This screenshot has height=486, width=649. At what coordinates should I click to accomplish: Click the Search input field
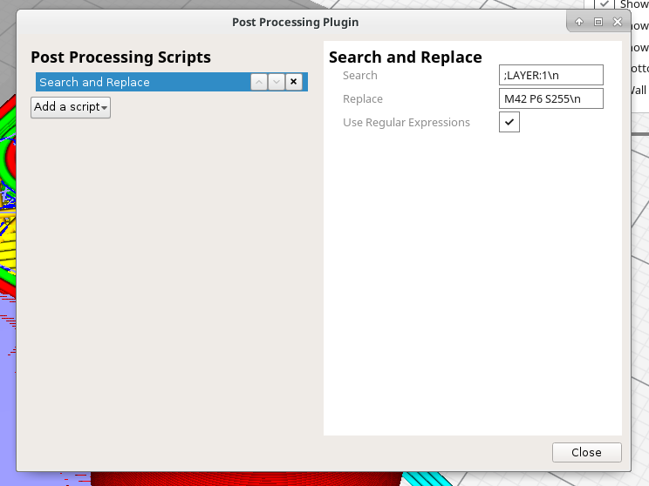point(551,75)
